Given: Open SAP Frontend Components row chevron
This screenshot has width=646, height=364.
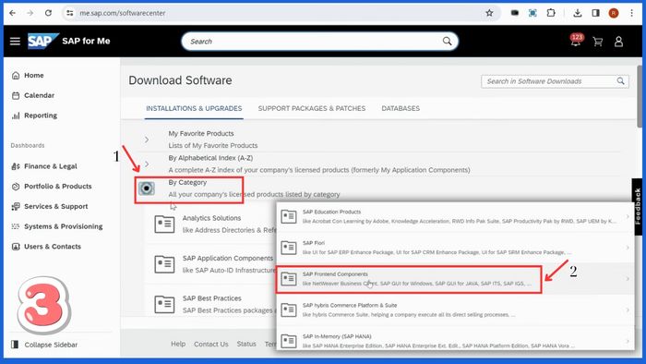Looking at the screenshot, I should pyautogui.click(x=628, y=279).
